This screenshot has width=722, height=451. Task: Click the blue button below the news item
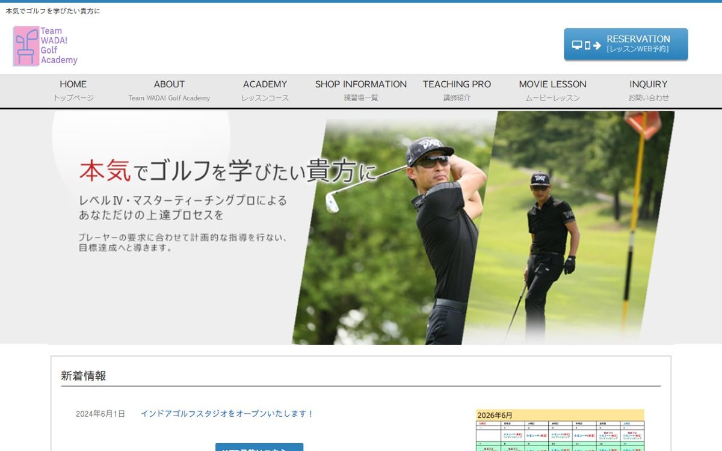click(x=259, y=447)
